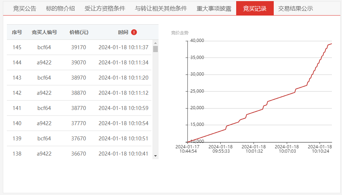Viewport: 342px width, 195px height.
Task: Click price 39170 in the table
Action: coord(78,47)
